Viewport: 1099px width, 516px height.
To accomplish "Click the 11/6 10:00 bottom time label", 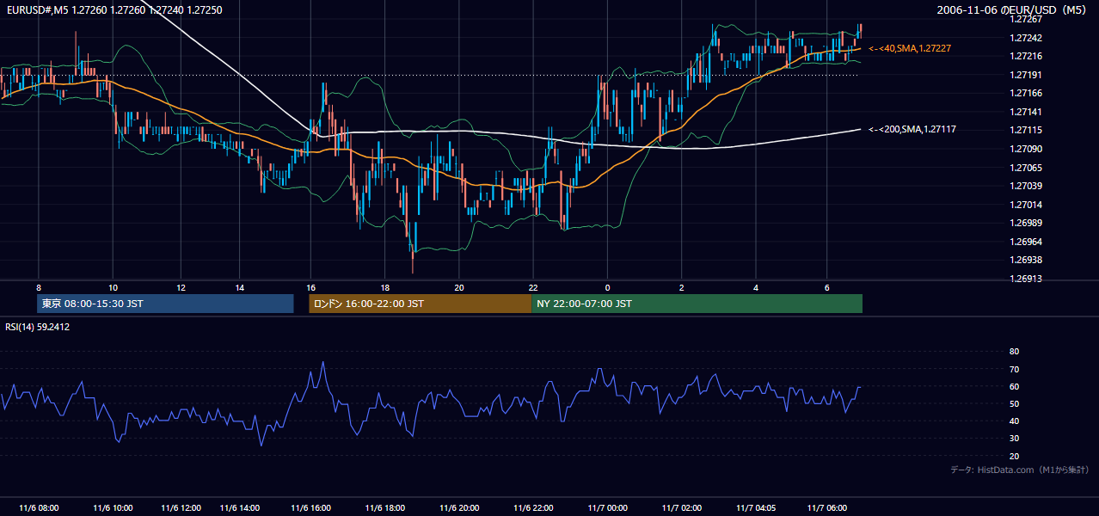I will tap(113, 508).
